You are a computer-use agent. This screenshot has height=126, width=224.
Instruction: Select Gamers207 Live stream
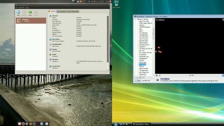(x=144, y=57)
